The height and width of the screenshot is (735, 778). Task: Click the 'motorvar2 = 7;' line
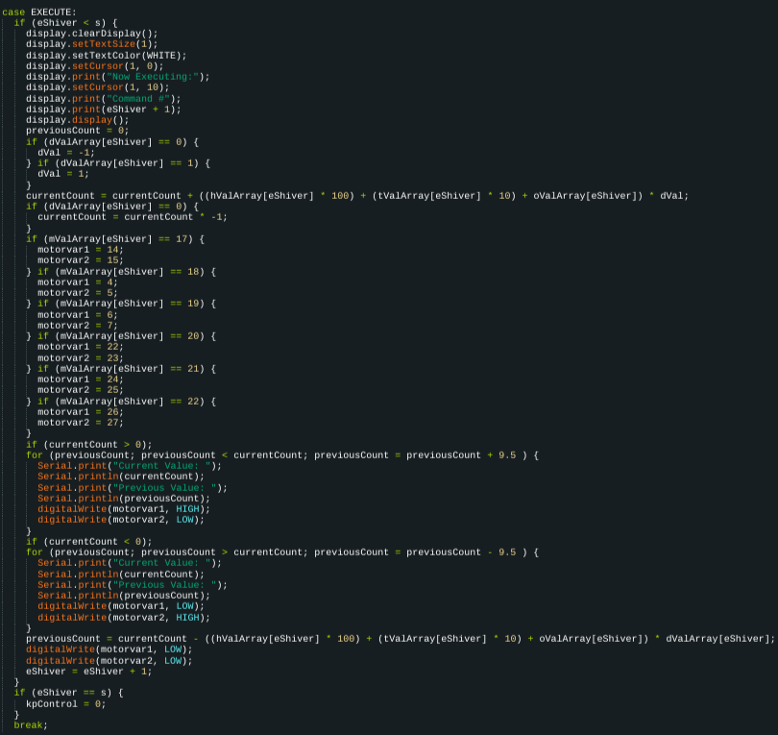click(x=78, y=326)
